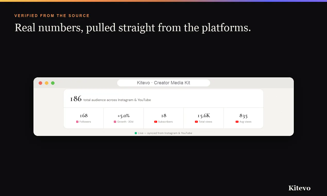Select the 835 Avg views card
Viewport: 327px width, 196px height.
tap(244, 118)
